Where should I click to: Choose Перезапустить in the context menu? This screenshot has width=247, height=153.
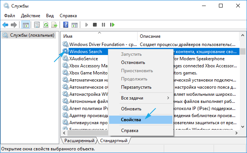tap(136, 87)
